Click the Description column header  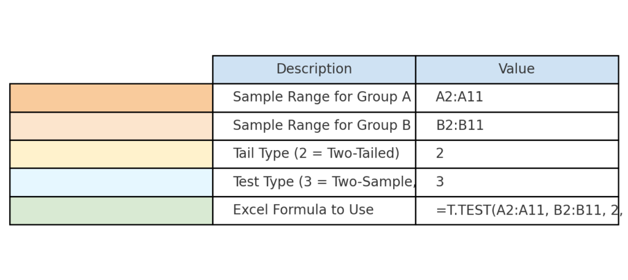314,70
